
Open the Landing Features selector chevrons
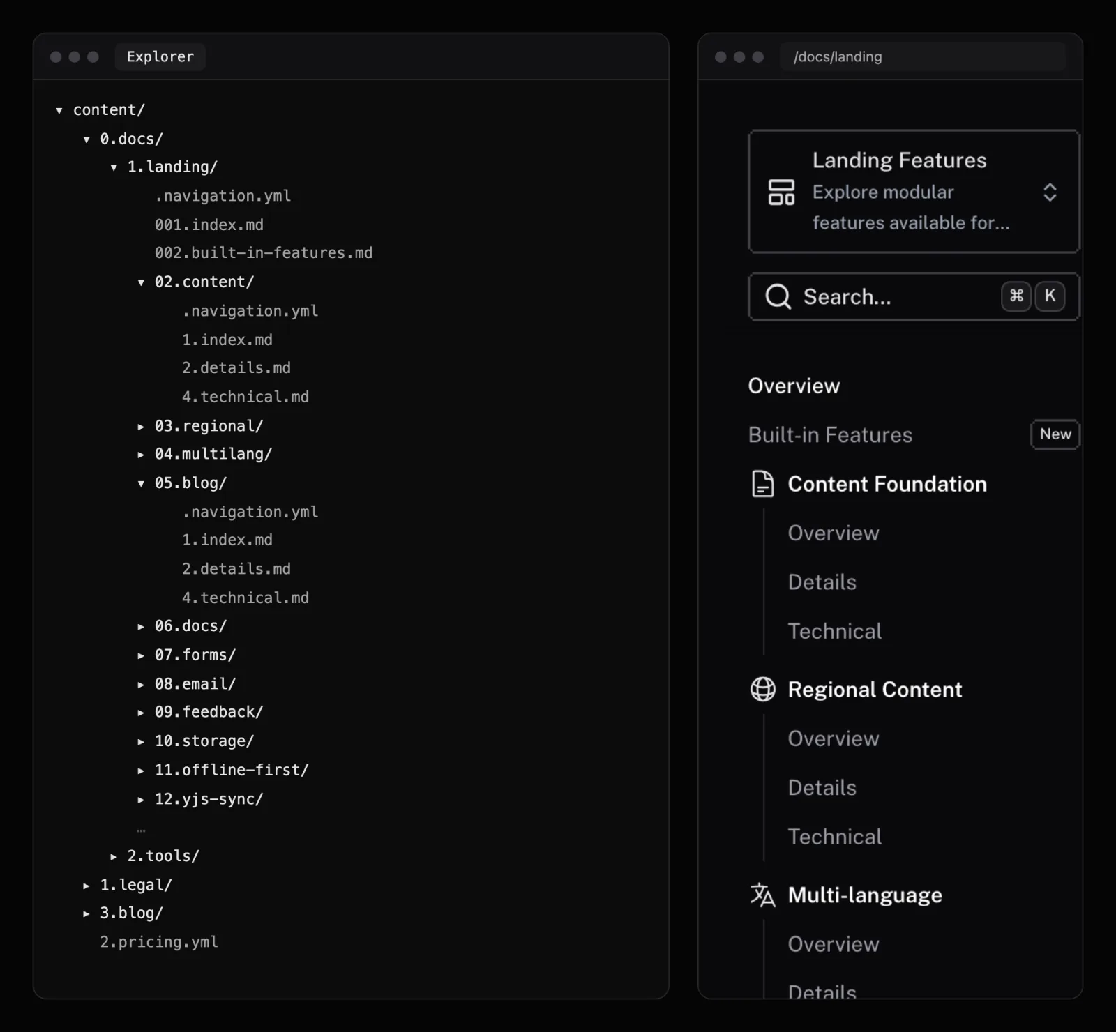click(x=1050, y=192)
